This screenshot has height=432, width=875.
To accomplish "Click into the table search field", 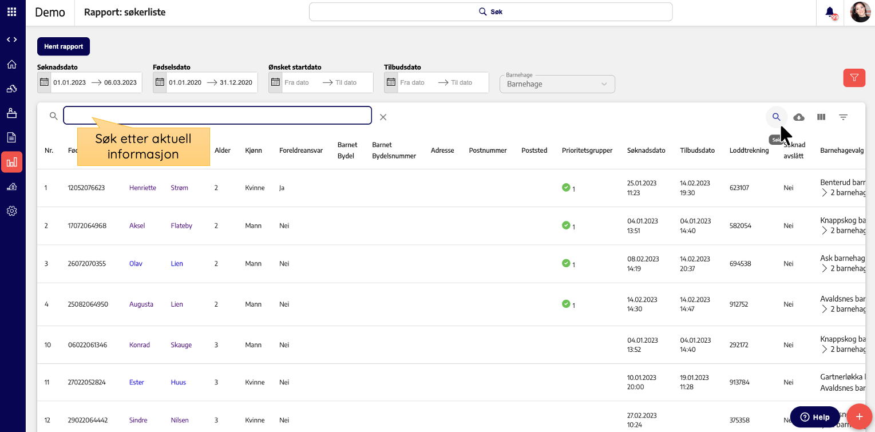I will click(217, 116).
